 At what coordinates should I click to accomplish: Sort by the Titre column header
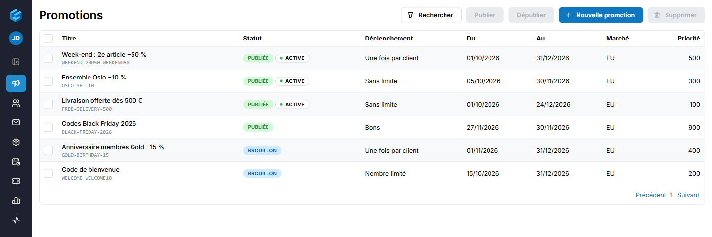[69, 39]
